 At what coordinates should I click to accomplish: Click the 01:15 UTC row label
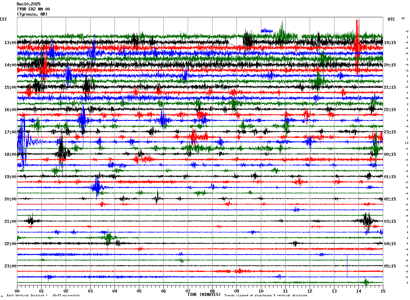coord(390,177)
